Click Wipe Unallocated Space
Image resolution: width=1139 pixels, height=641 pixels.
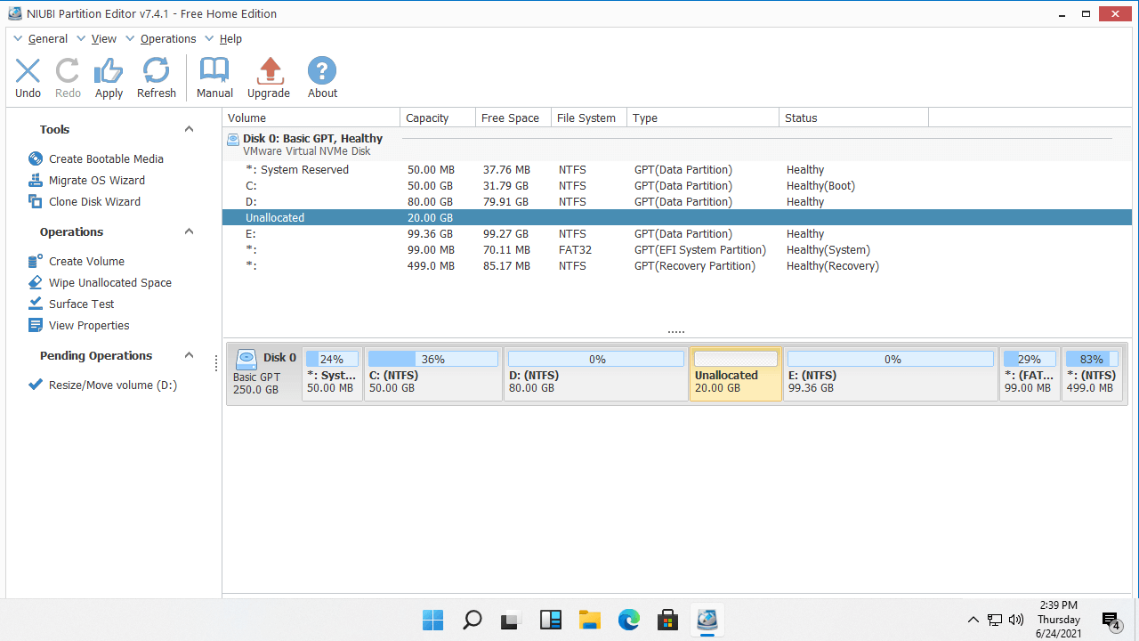tap(109, 282)
